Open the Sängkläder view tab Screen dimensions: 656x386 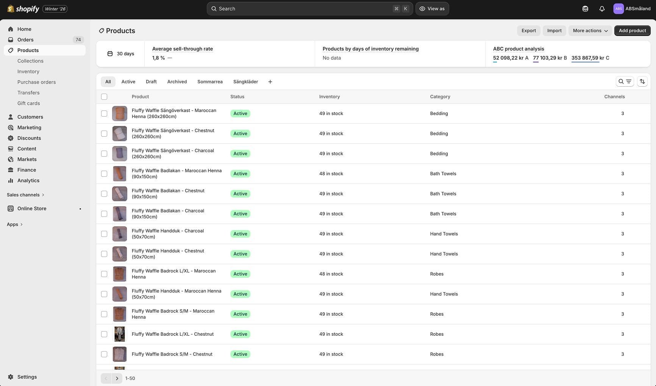(246, 81)
